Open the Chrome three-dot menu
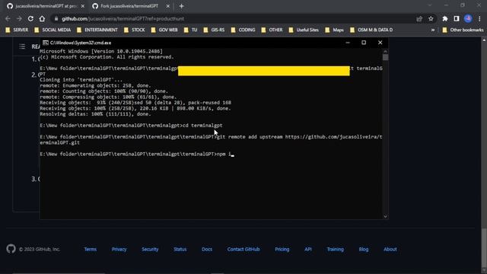The height and width of the screenshot is (274, 487). click(x=479, y=18)
